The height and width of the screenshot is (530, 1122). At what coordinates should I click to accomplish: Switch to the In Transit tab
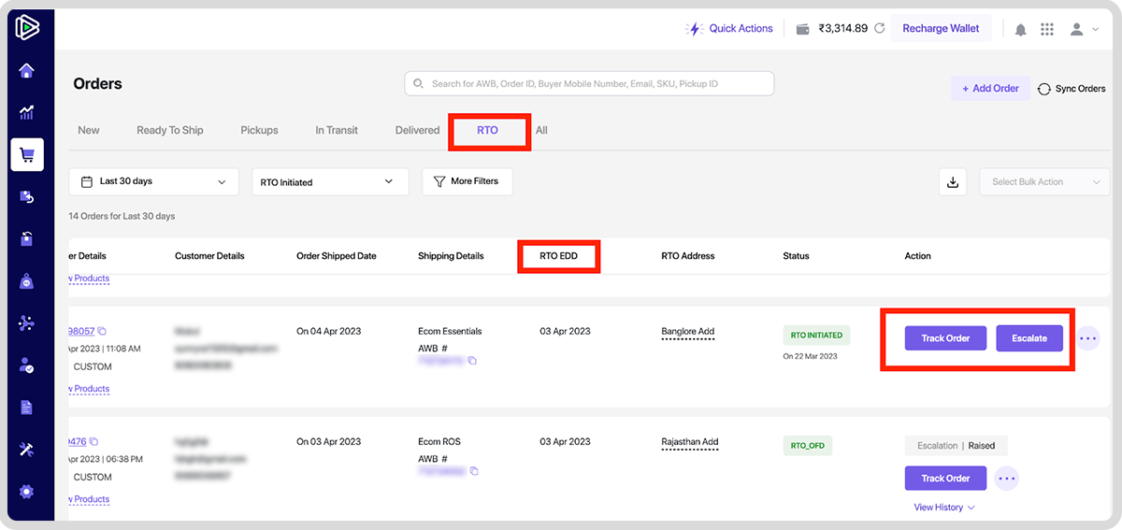click(337, 130)
